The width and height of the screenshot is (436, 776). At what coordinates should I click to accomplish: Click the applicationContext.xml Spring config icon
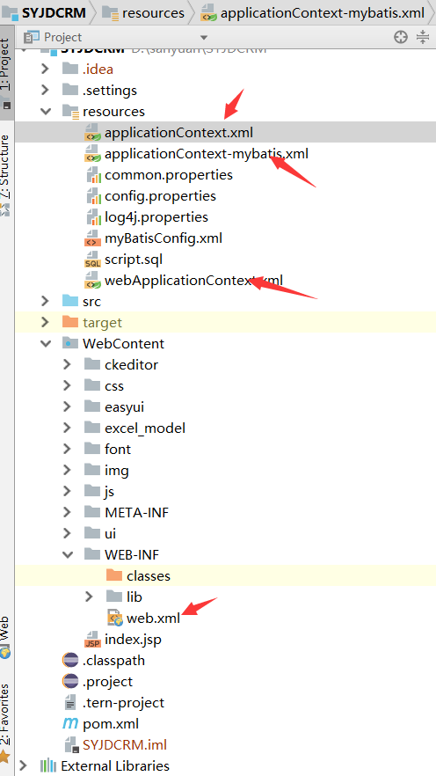93,133
